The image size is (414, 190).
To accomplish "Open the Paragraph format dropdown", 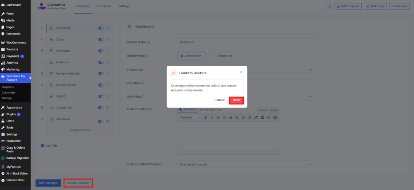I will point(190,117).
